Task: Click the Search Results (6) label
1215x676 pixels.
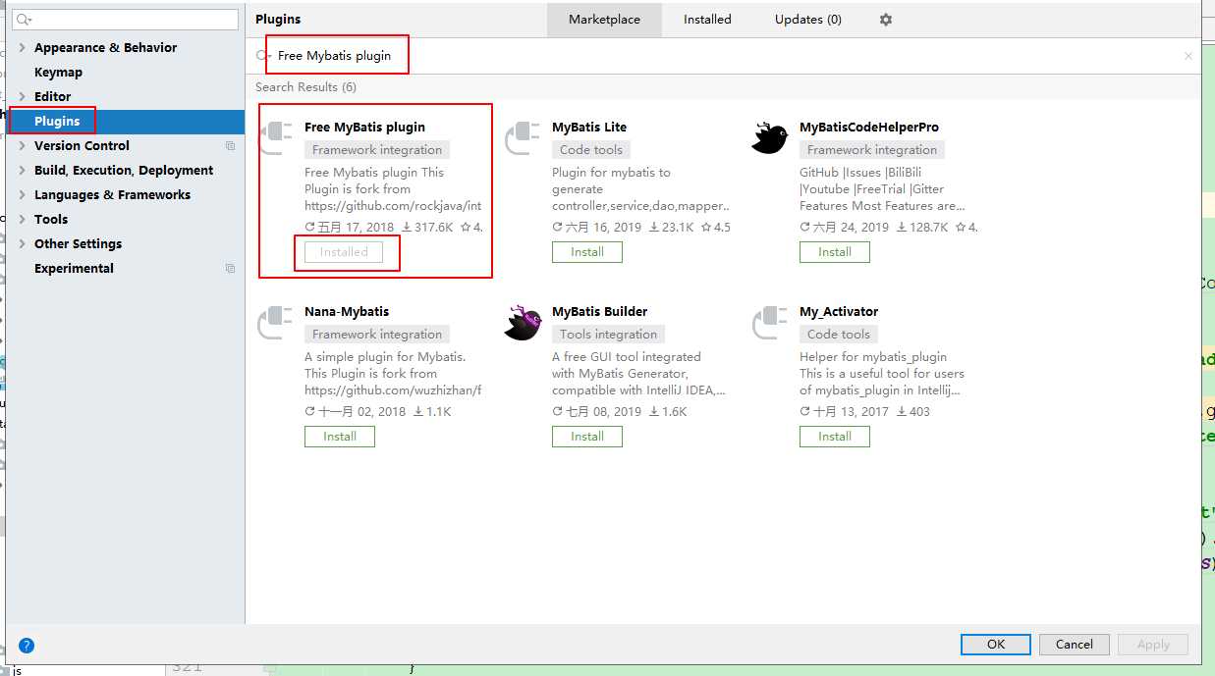Action: [305, 87]
